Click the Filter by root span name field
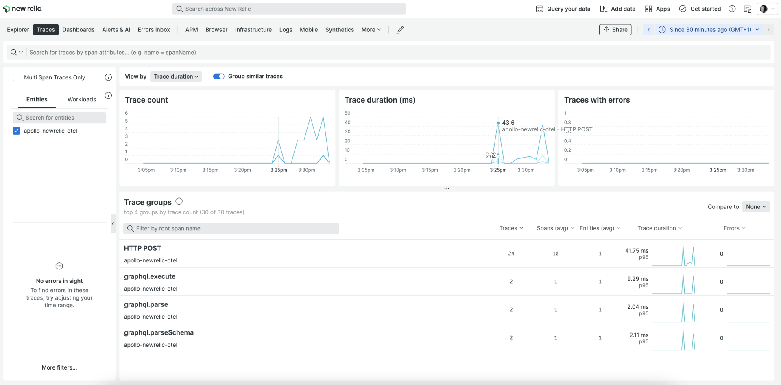 pyautogui.click(x=231, y=228)
